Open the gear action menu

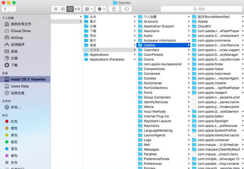tap(101, 9)
